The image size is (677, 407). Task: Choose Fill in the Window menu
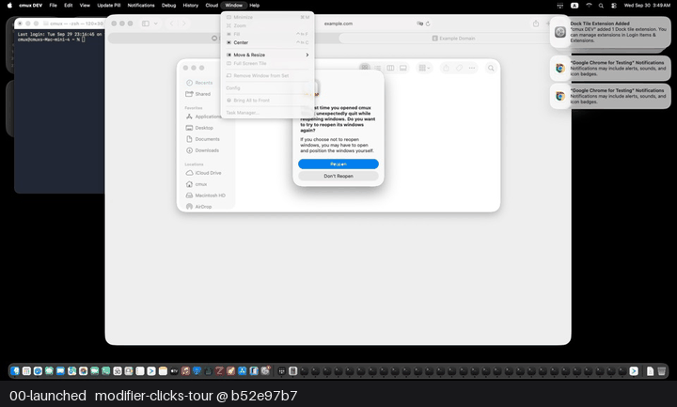tap(268, 34)
